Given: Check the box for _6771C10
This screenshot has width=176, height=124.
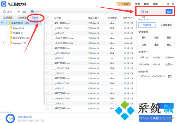Looking at the screenshot, I should [48, 58].
